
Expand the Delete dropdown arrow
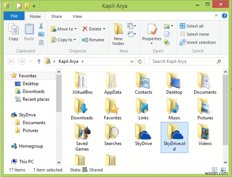pos(104,29)
